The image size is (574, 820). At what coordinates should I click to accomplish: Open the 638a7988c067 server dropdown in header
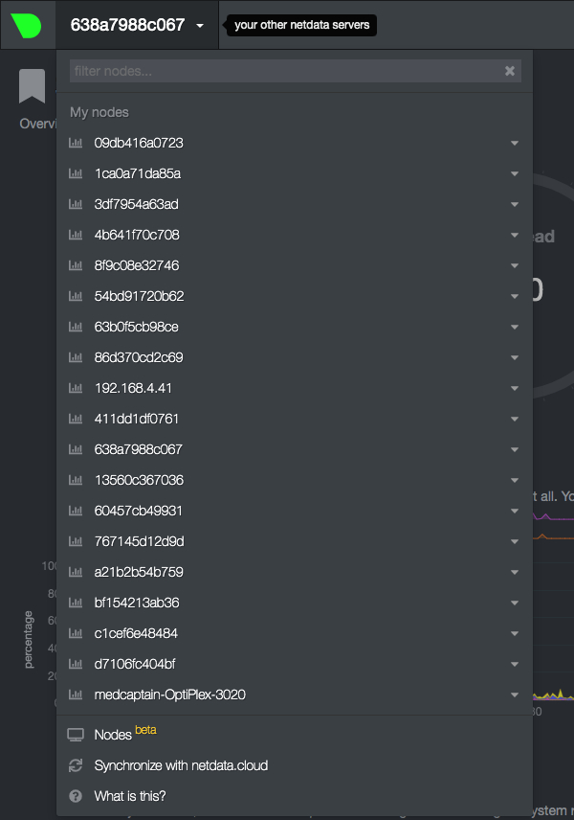click(x=137, y=25)
